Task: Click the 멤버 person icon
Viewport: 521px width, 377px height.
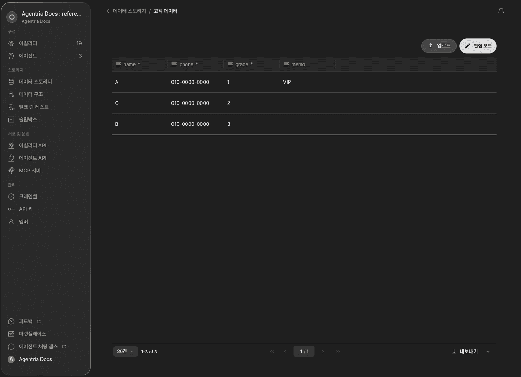Action: [11, 222]
